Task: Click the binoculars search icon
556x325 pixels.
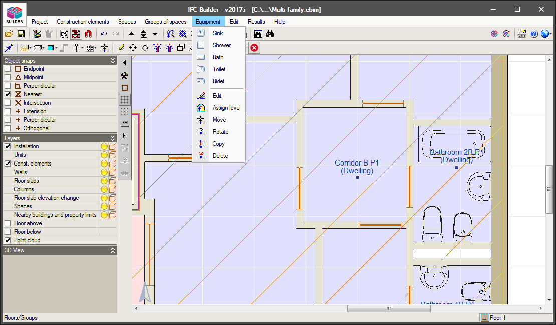Action: [270, 34]
